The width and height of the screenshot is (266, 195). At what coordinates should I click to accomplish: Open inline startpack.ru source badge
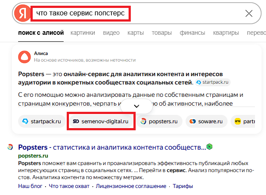[213, 82]
